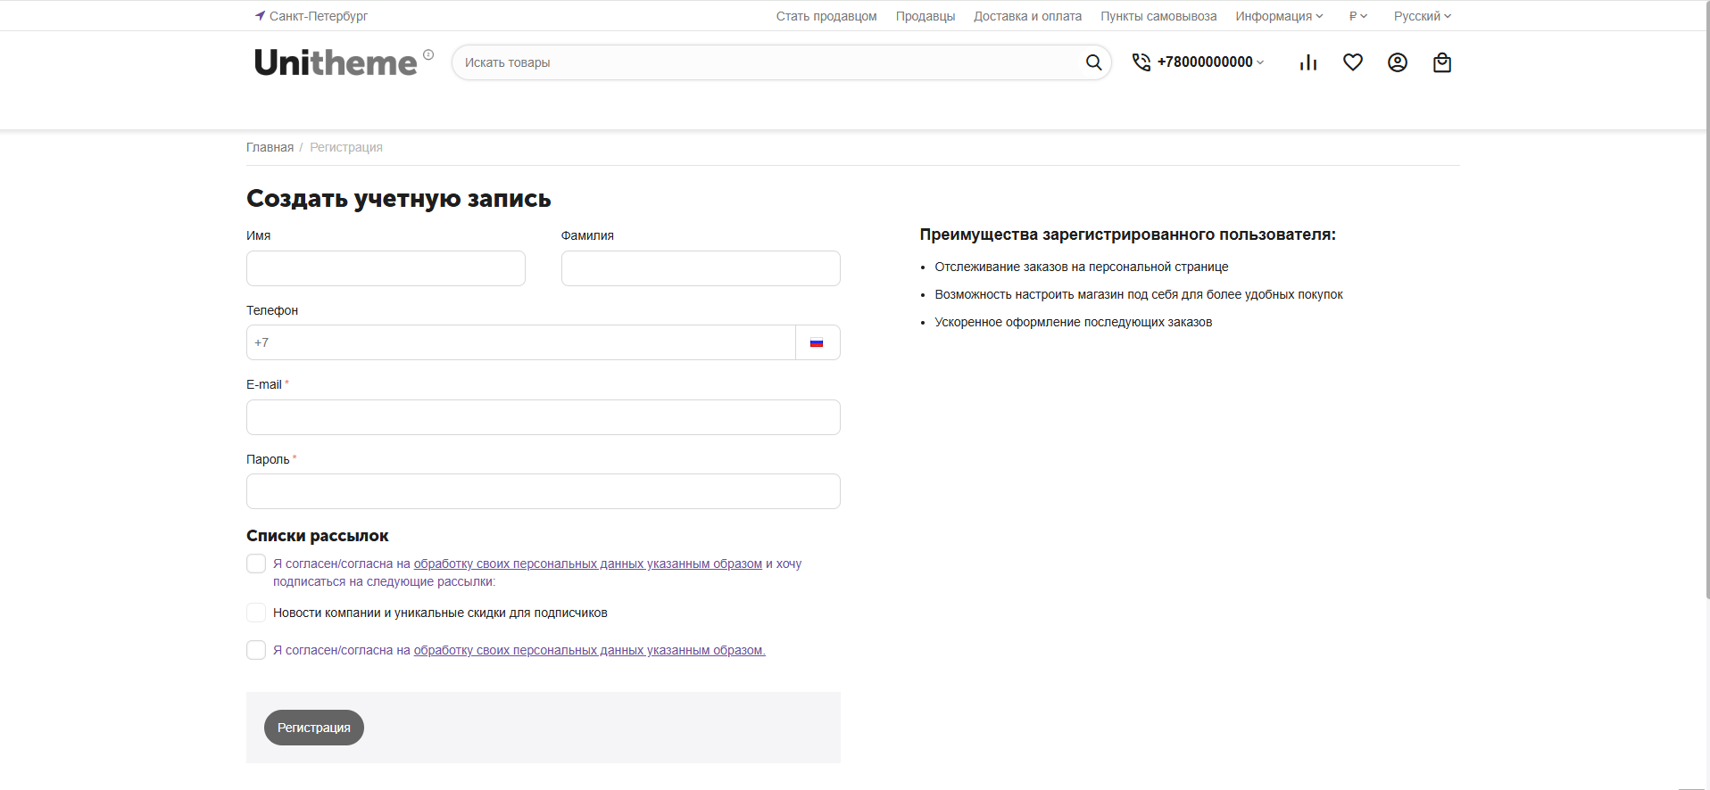Click the Unitheme logo
The width and height of the screenshot is (1710, 790).
click(x=336, y=62)
